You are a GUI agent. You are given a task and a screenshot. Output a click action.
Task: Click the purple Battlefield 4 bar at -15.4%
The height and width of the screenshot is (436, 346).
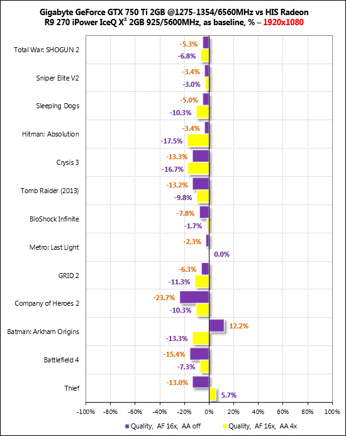click(199, 354)
